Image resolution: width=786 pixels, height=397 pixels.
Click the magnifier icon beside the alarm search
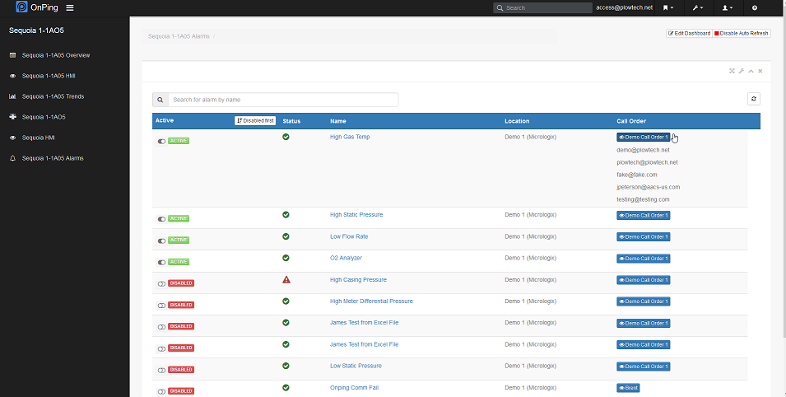point(160,100)
